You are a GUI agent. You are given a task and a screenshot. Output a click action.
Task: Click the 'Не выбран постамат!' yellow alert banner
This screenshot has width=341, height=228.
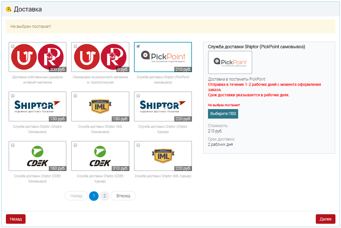[x=170, y=26]
